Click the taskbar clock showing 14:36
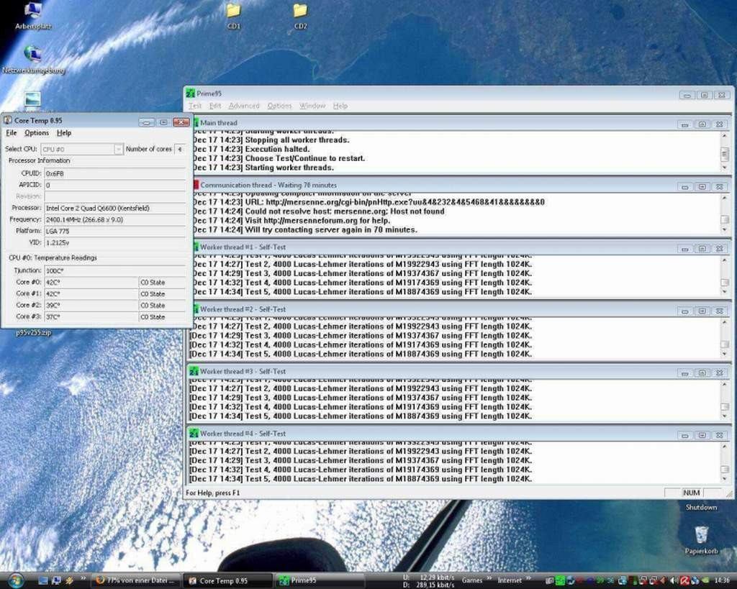This screenshot has height=589, width=737. [721, 580]
